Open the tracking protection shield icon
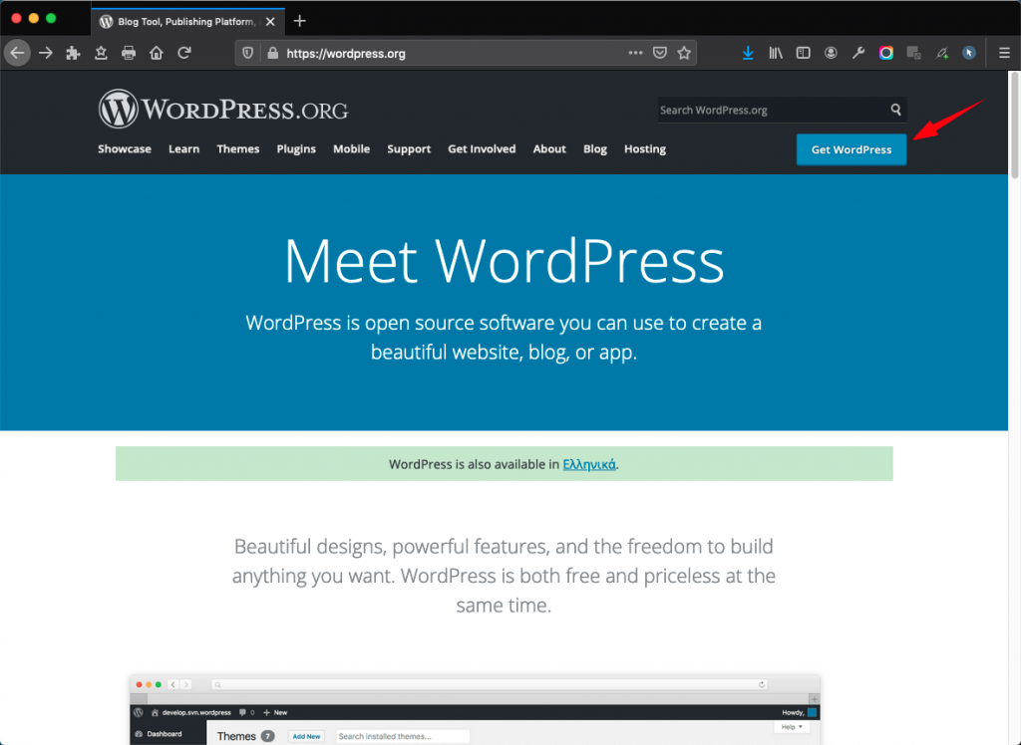The width and height of the screenshot is (1021, 745). tap(248, 54)
